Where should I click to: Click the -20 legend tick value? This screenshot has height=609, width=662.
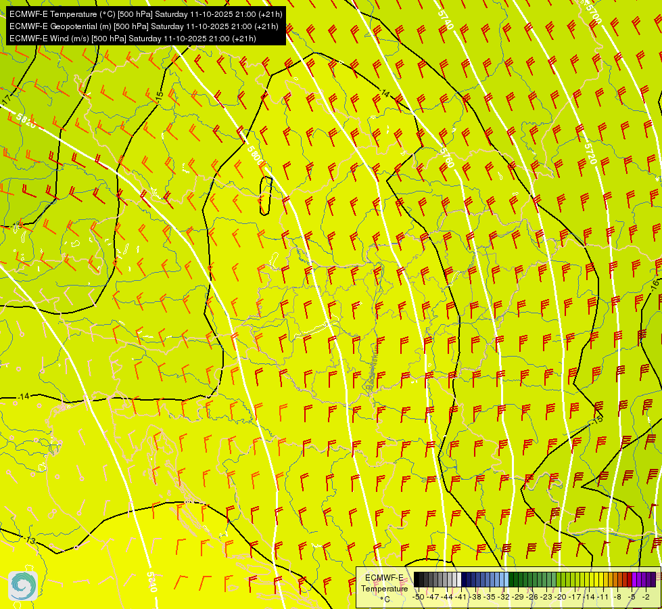[561, 597]
